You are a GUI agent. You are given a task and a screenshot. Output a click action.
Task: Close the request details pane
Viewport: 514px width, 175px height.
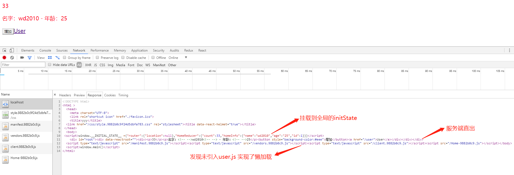(55, 95)
